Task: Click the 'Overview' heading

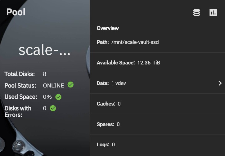Action: point(108,28)
